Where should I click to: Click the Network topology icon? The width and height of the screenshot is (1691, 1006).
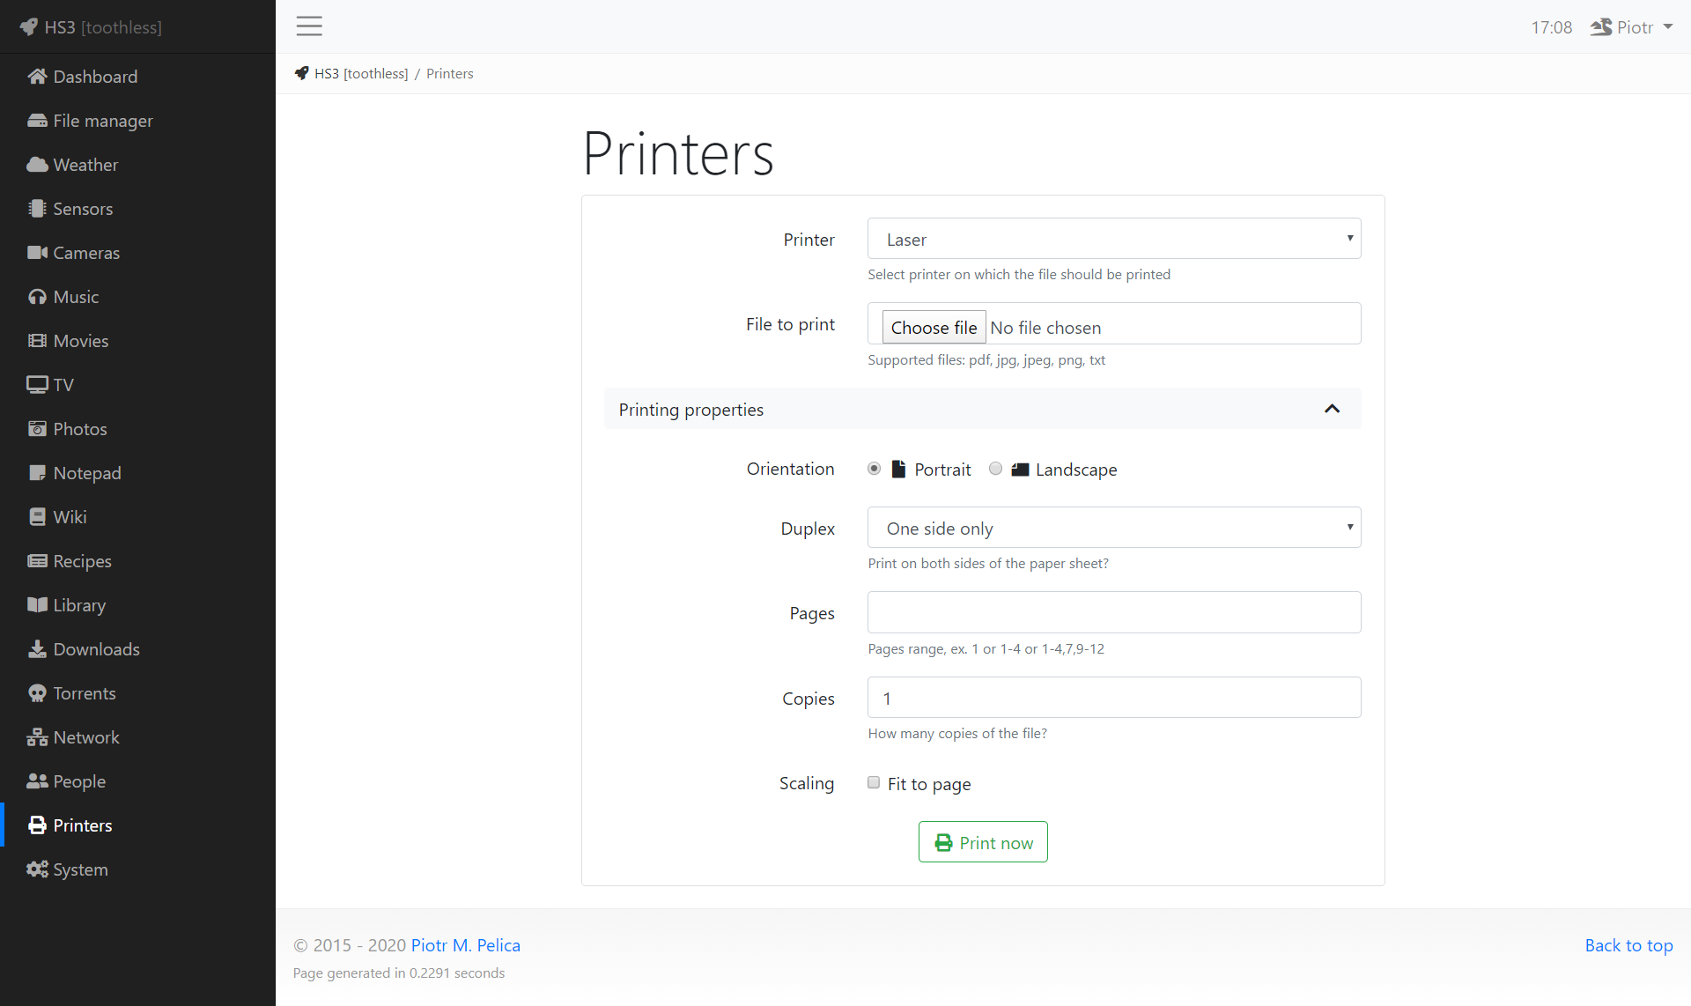pos(37,737)
